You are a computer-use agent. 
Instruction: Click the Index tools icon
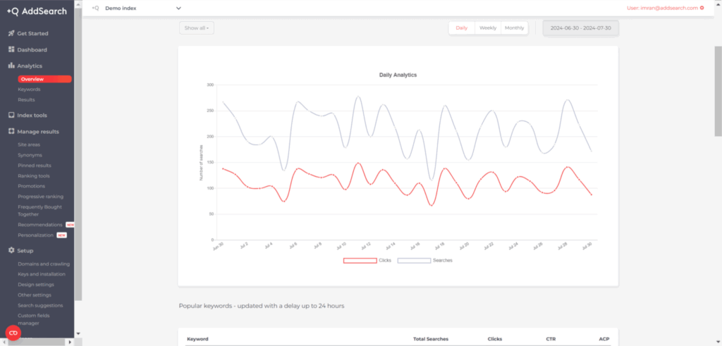point(11,115)
